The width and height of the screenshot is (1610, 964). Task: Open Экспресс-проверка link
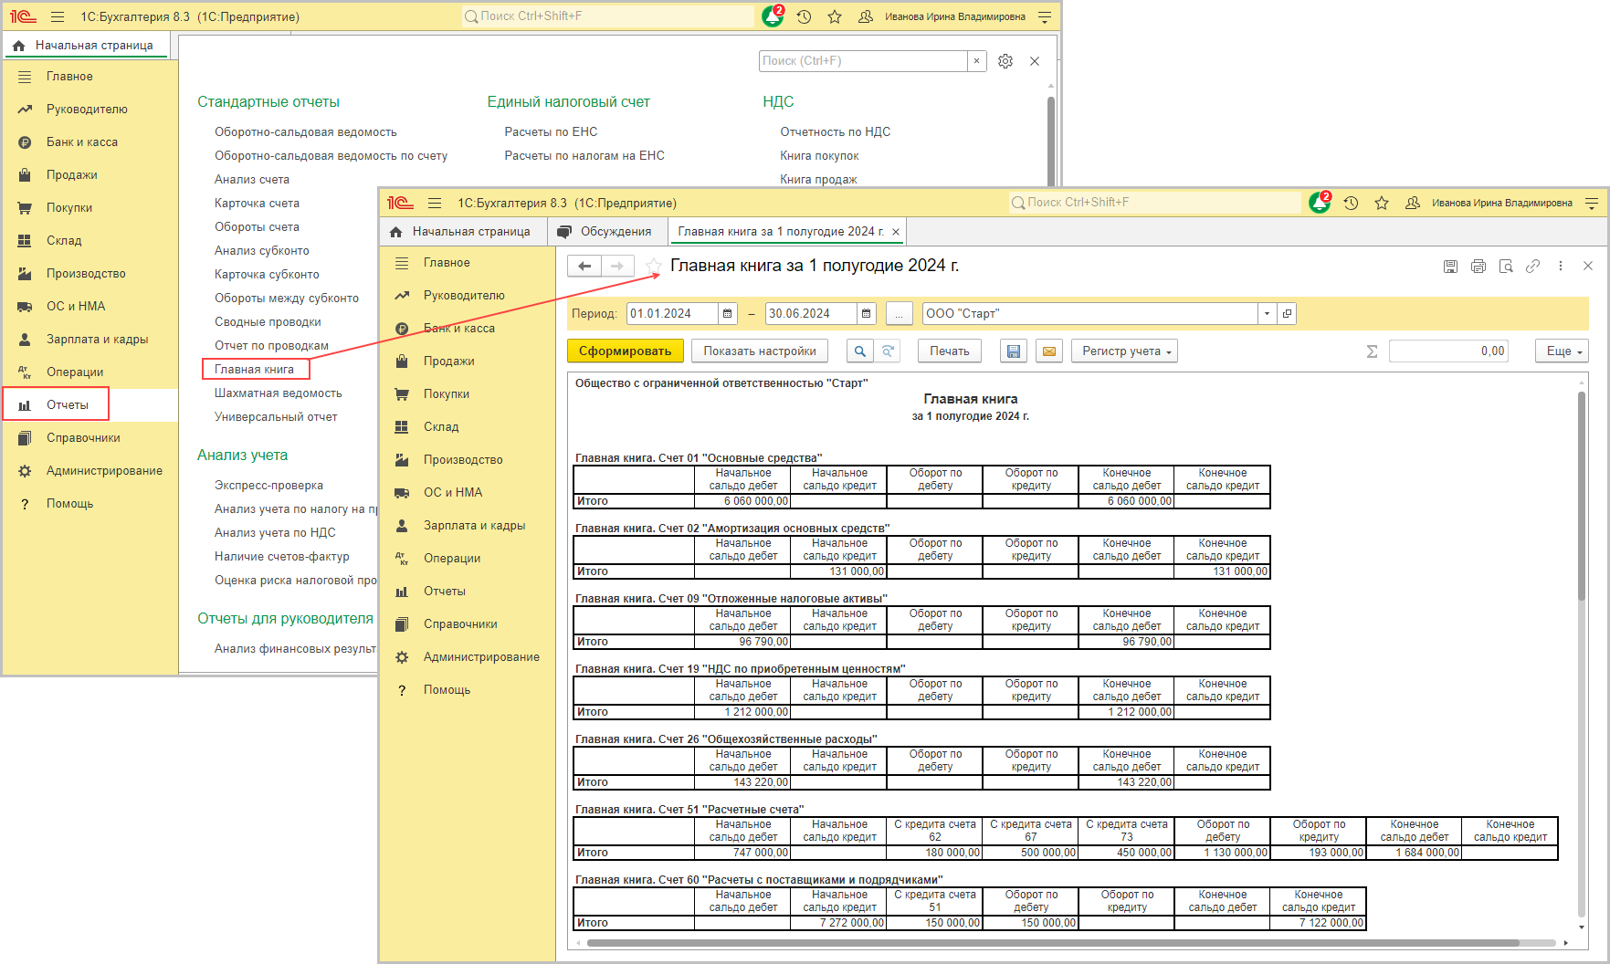(x=268, y=486)
